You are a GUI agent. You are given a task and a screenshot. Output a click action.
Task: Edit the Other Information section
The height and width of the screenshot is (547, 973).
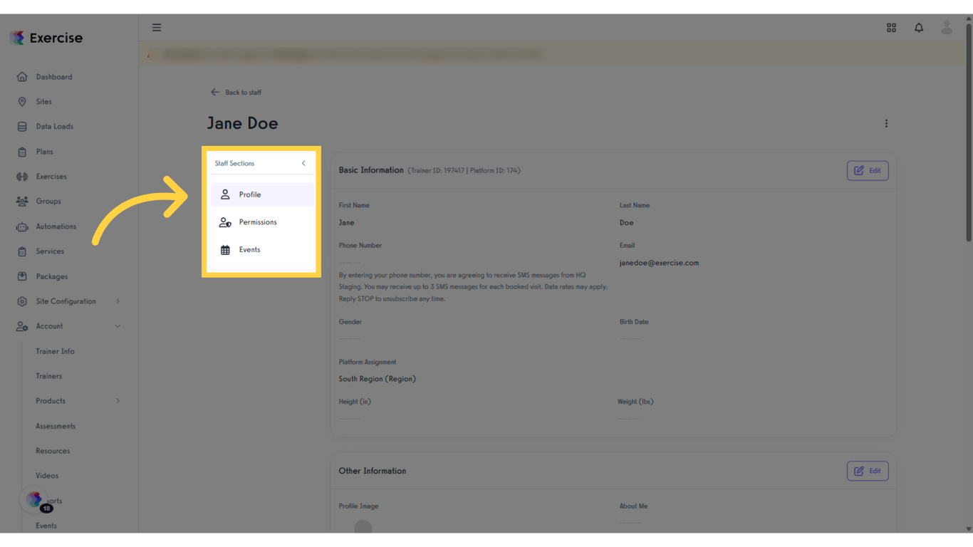click(x=867, y=471)
